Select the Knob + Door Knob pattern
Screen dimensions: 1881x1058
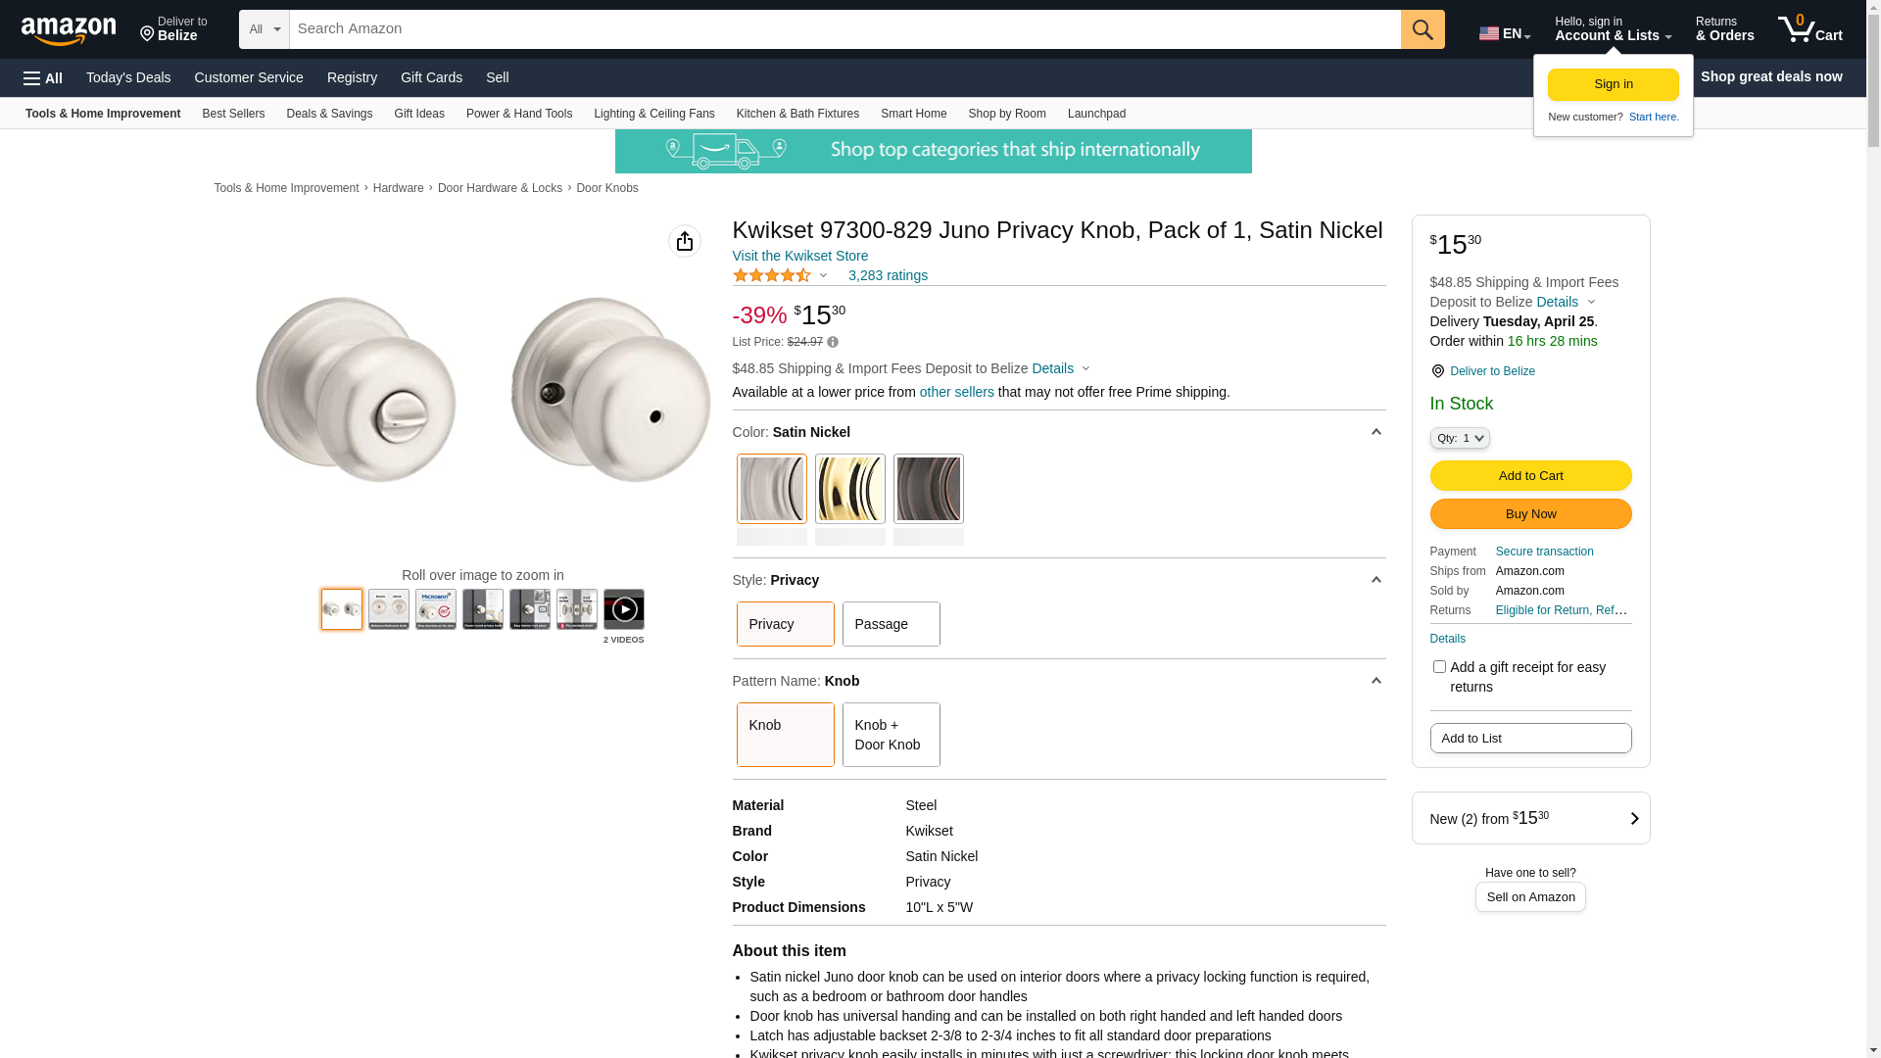point(891,735)
